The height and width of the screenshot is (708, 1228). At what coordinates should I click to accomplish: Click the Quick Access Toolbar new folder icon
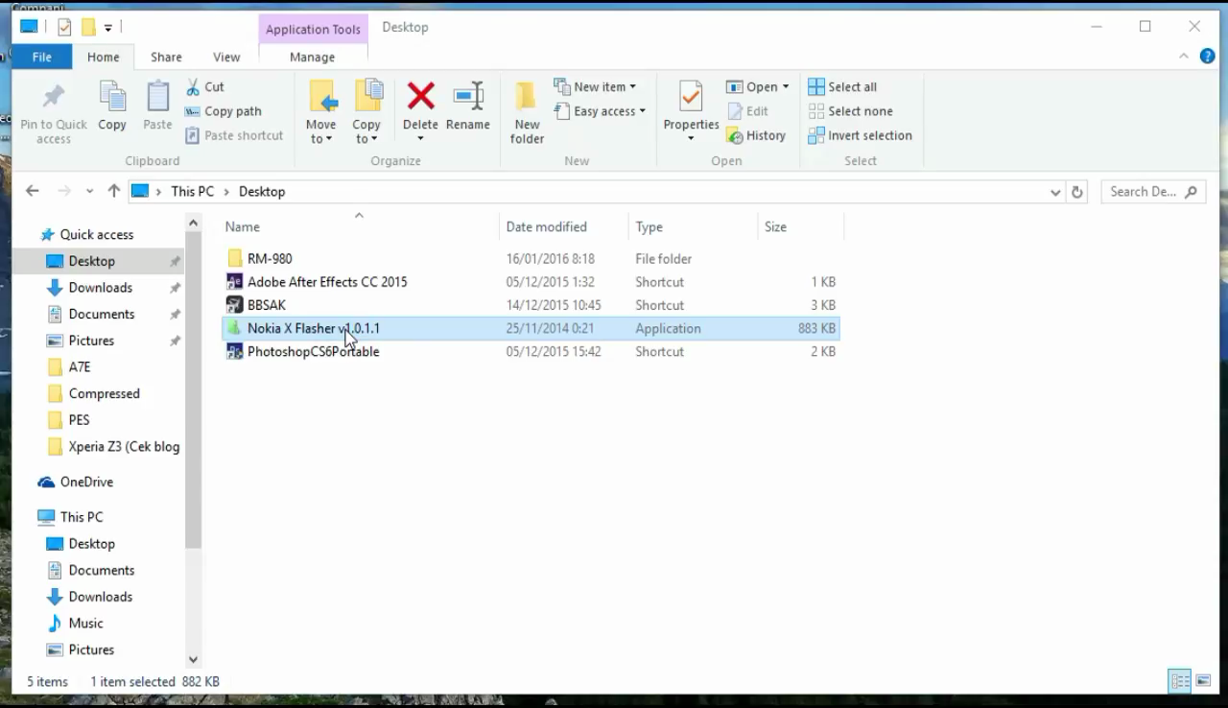pyautogui.click(x=87, y=27)
